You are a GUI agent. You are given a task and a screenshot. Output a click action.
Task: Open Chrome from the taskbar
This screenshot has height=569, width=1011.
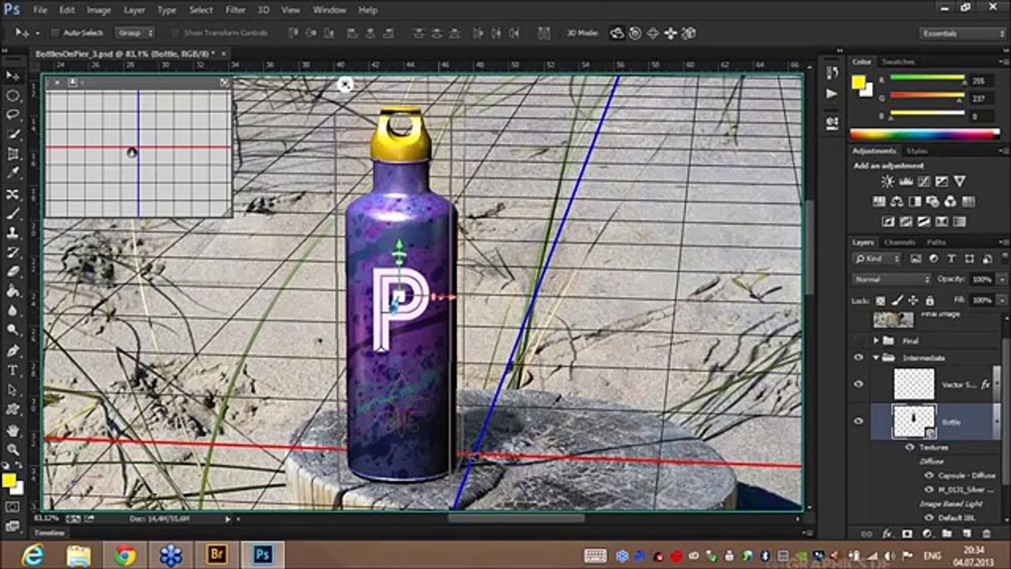click(x=124, y=555)
